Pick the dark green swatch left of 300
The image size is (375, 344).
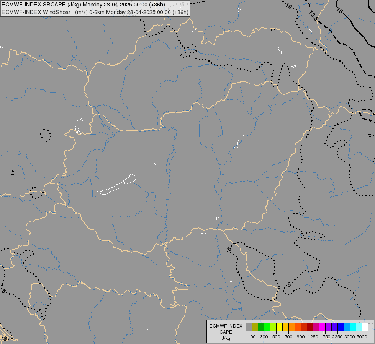[x=261, y=327]
